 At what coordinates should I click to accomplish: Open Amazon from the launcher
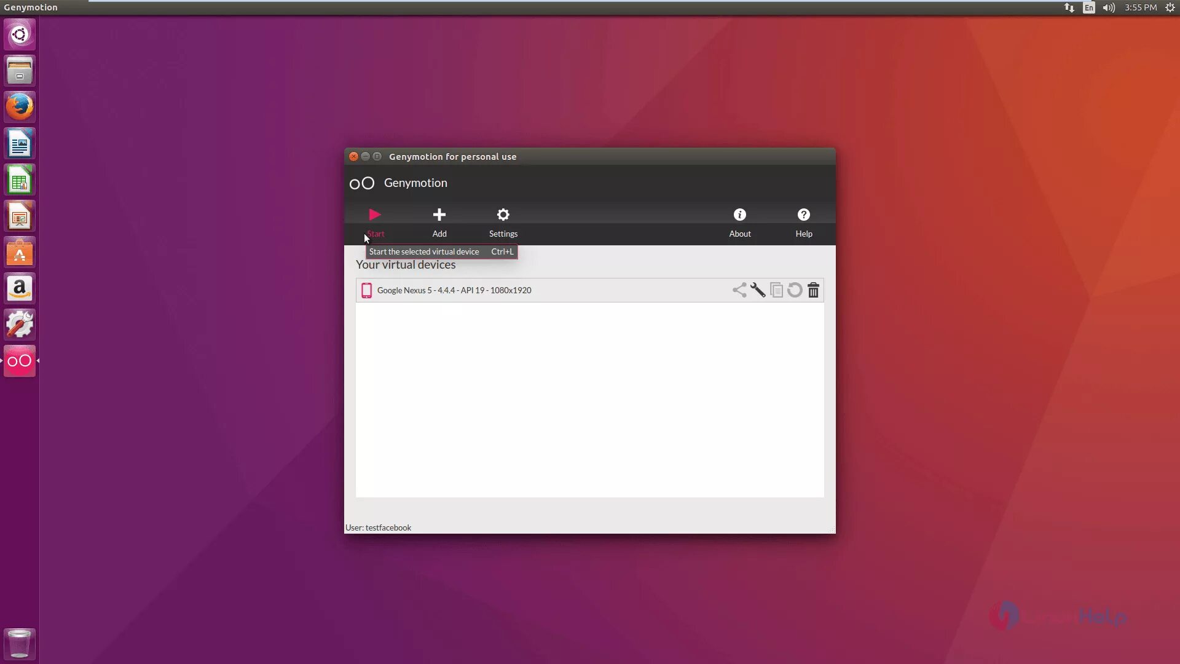[x=20, y=288]
